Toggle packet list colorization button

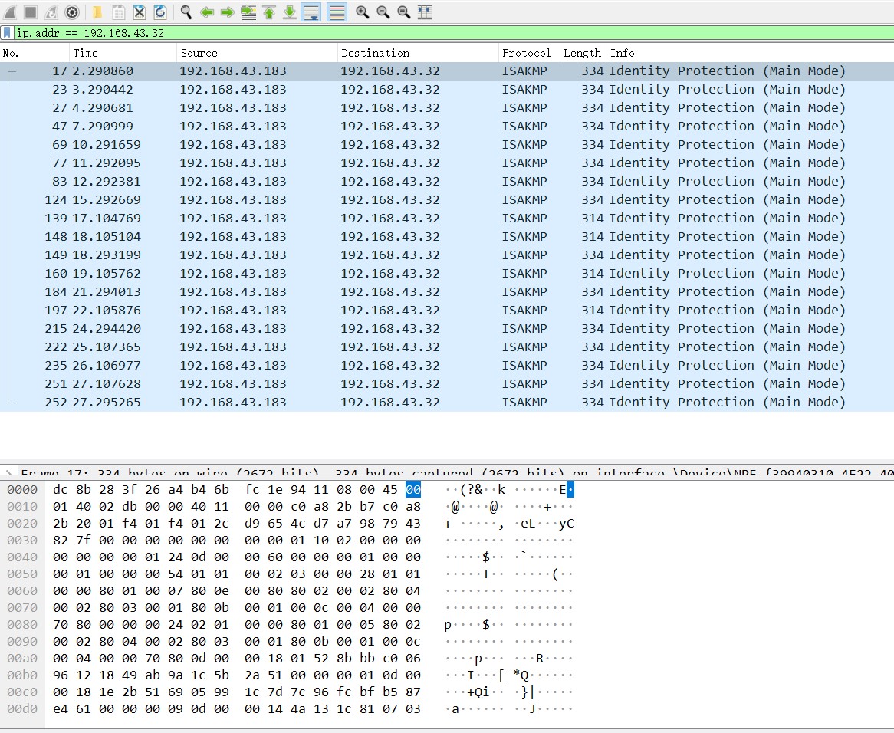coord(337,12)
